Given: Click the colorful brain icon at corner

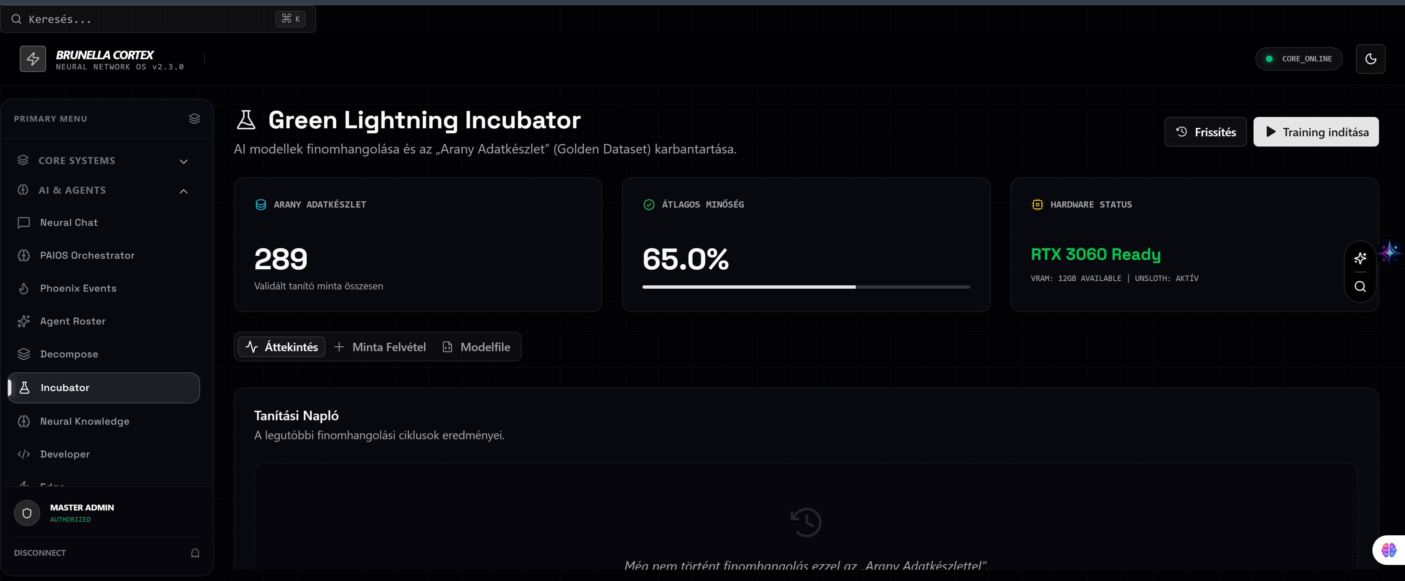Looking at the screenshot, I should tap(1389, 550).
